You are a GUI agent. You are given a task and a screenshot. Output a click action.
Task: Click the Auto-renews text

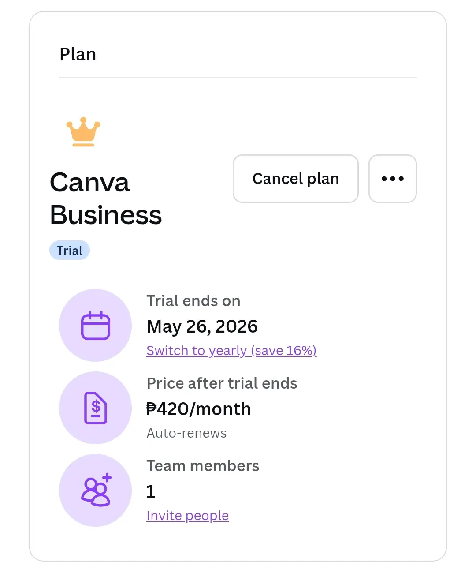[x=187, y=433]
